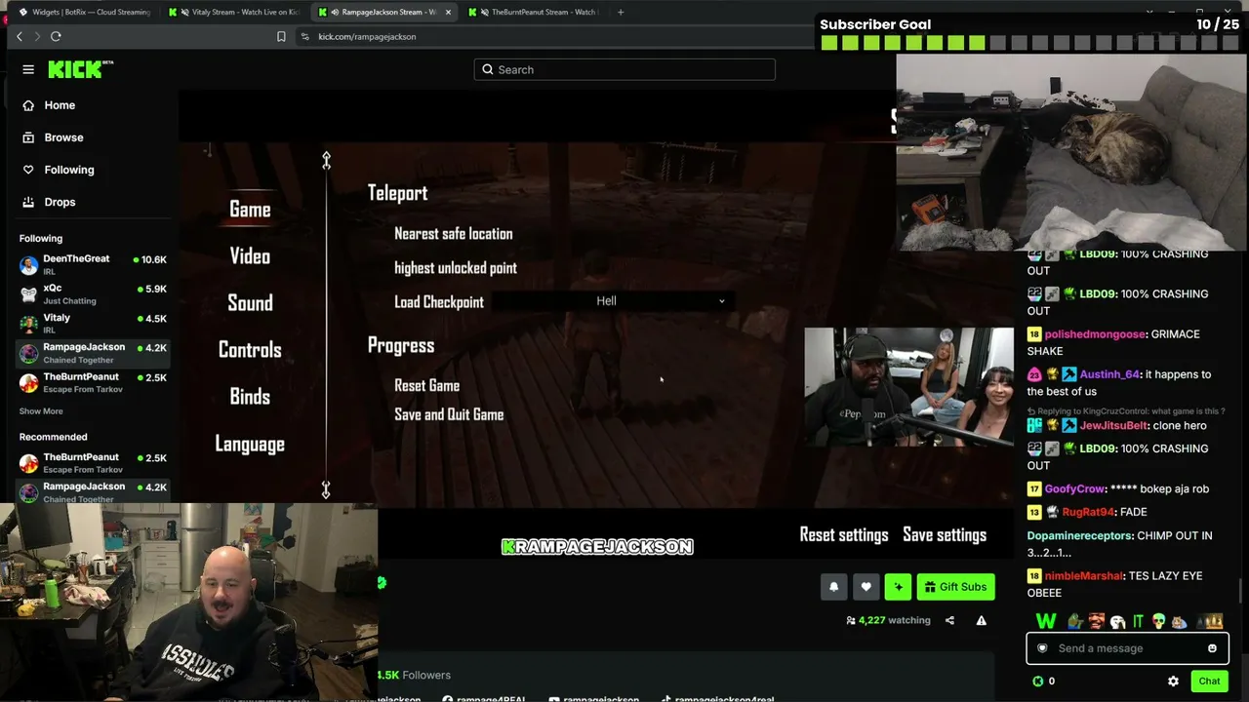Screen dimensions: 1249x702
Task: Click Save and Quit Game
Action: (x=449, y=414)
